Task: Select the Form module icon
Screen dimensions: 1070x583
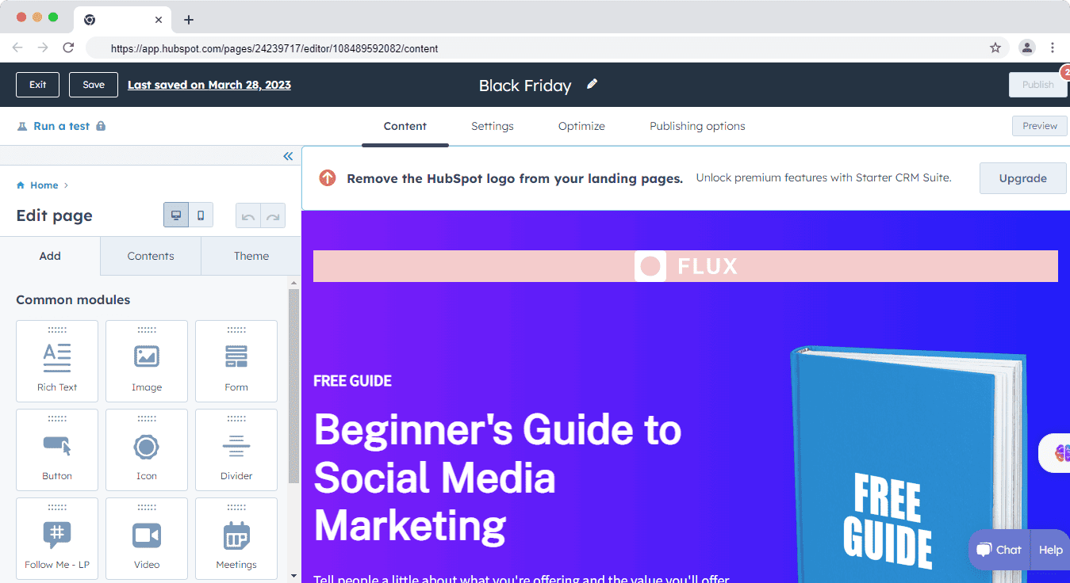Action: pyautogui.click(x=236, y=358)
